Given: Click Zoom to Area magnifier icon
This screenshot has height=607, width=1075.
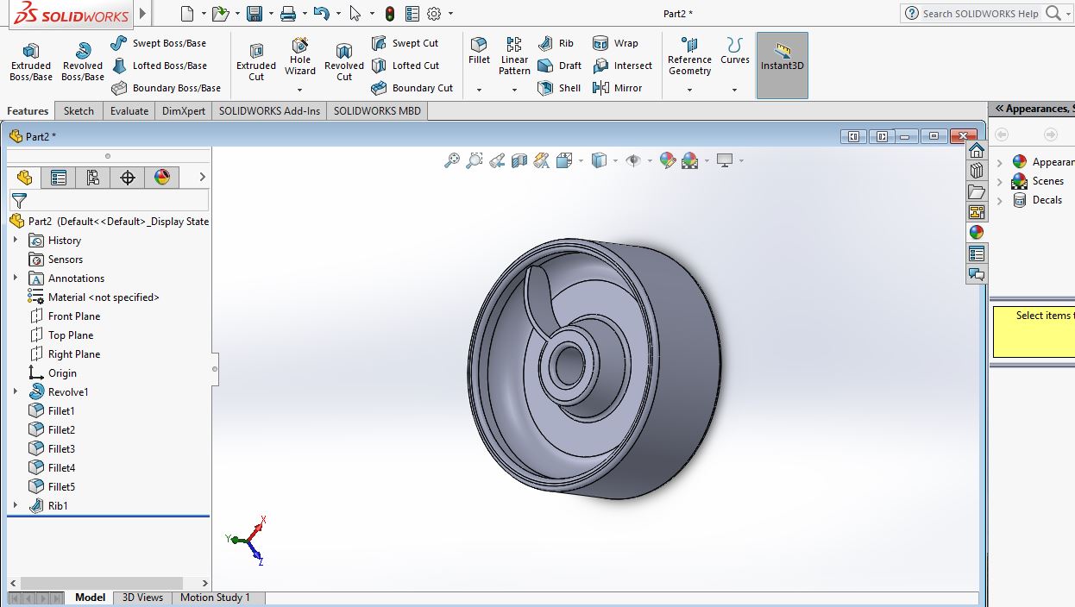Looking at the screenshot, I should coord(475,160).
